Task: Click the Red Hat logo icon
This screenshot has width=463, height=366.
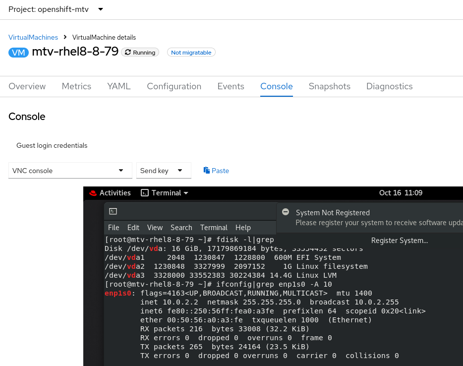Action: tap(93, 193)
